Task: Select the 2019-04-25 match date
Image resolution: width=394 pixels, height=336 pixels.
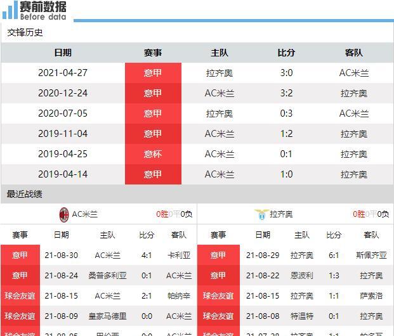Action: click(63, 154)
